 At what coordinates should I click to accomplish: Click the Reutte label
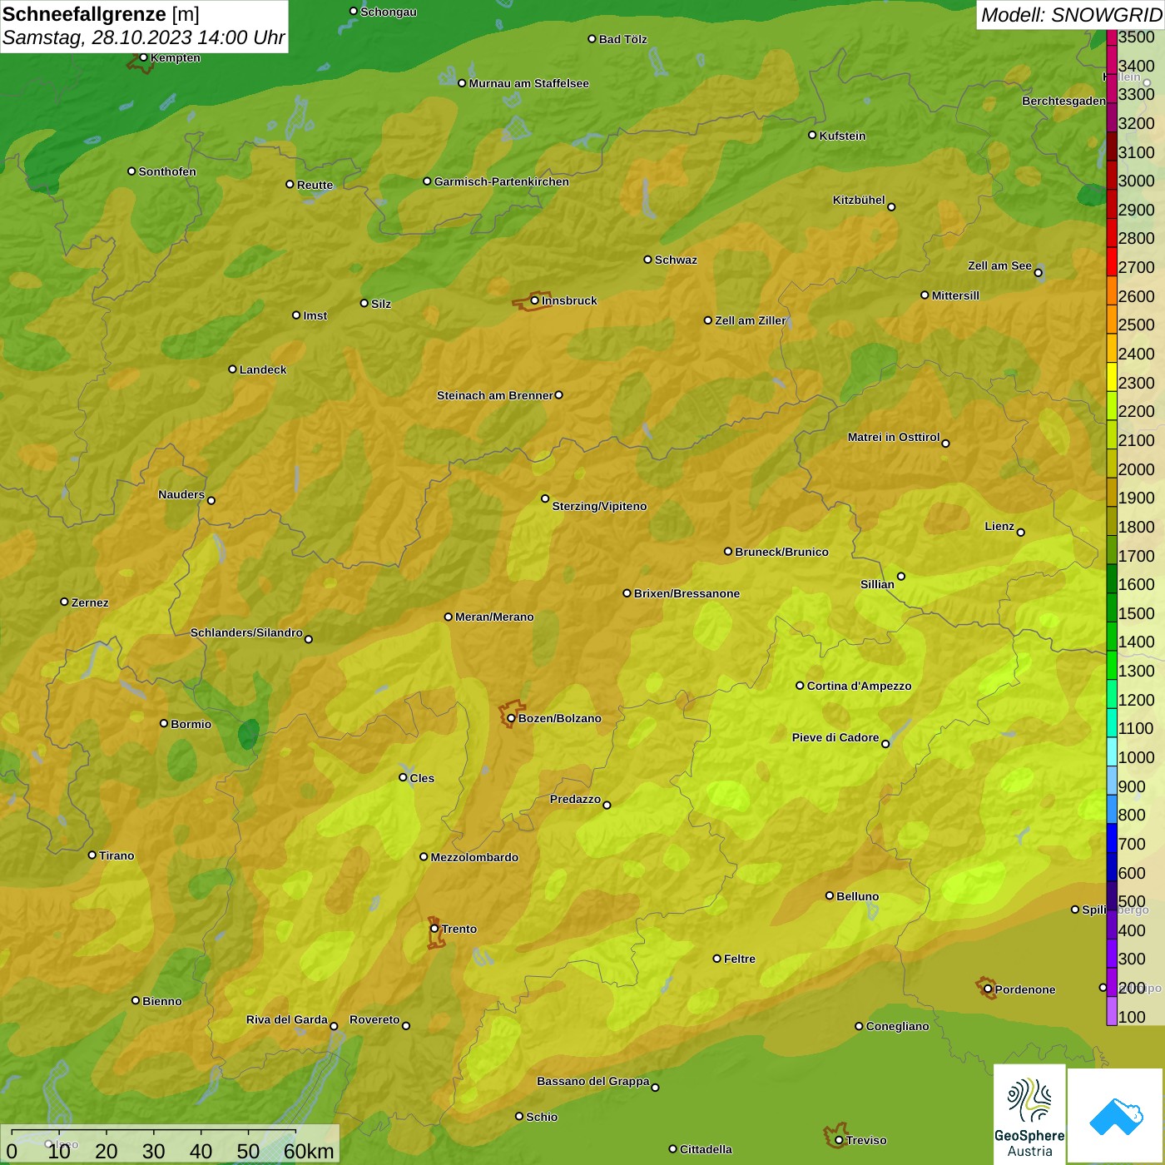tap(315, 185)
